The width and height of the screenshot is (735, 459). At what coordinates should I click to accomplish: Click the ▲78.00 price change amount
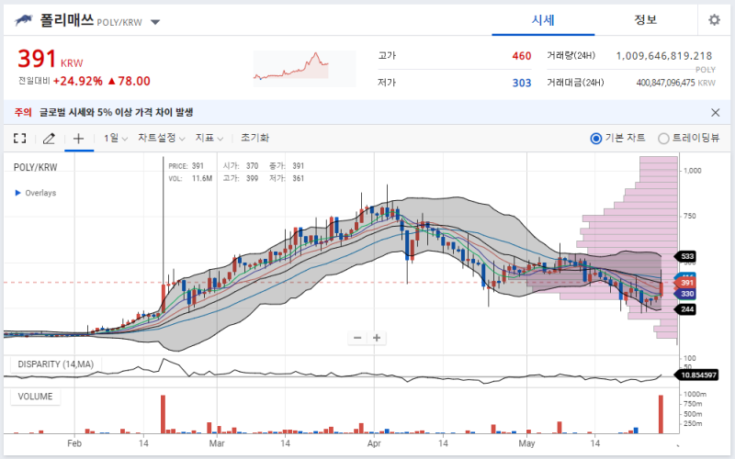click(129, 81)
